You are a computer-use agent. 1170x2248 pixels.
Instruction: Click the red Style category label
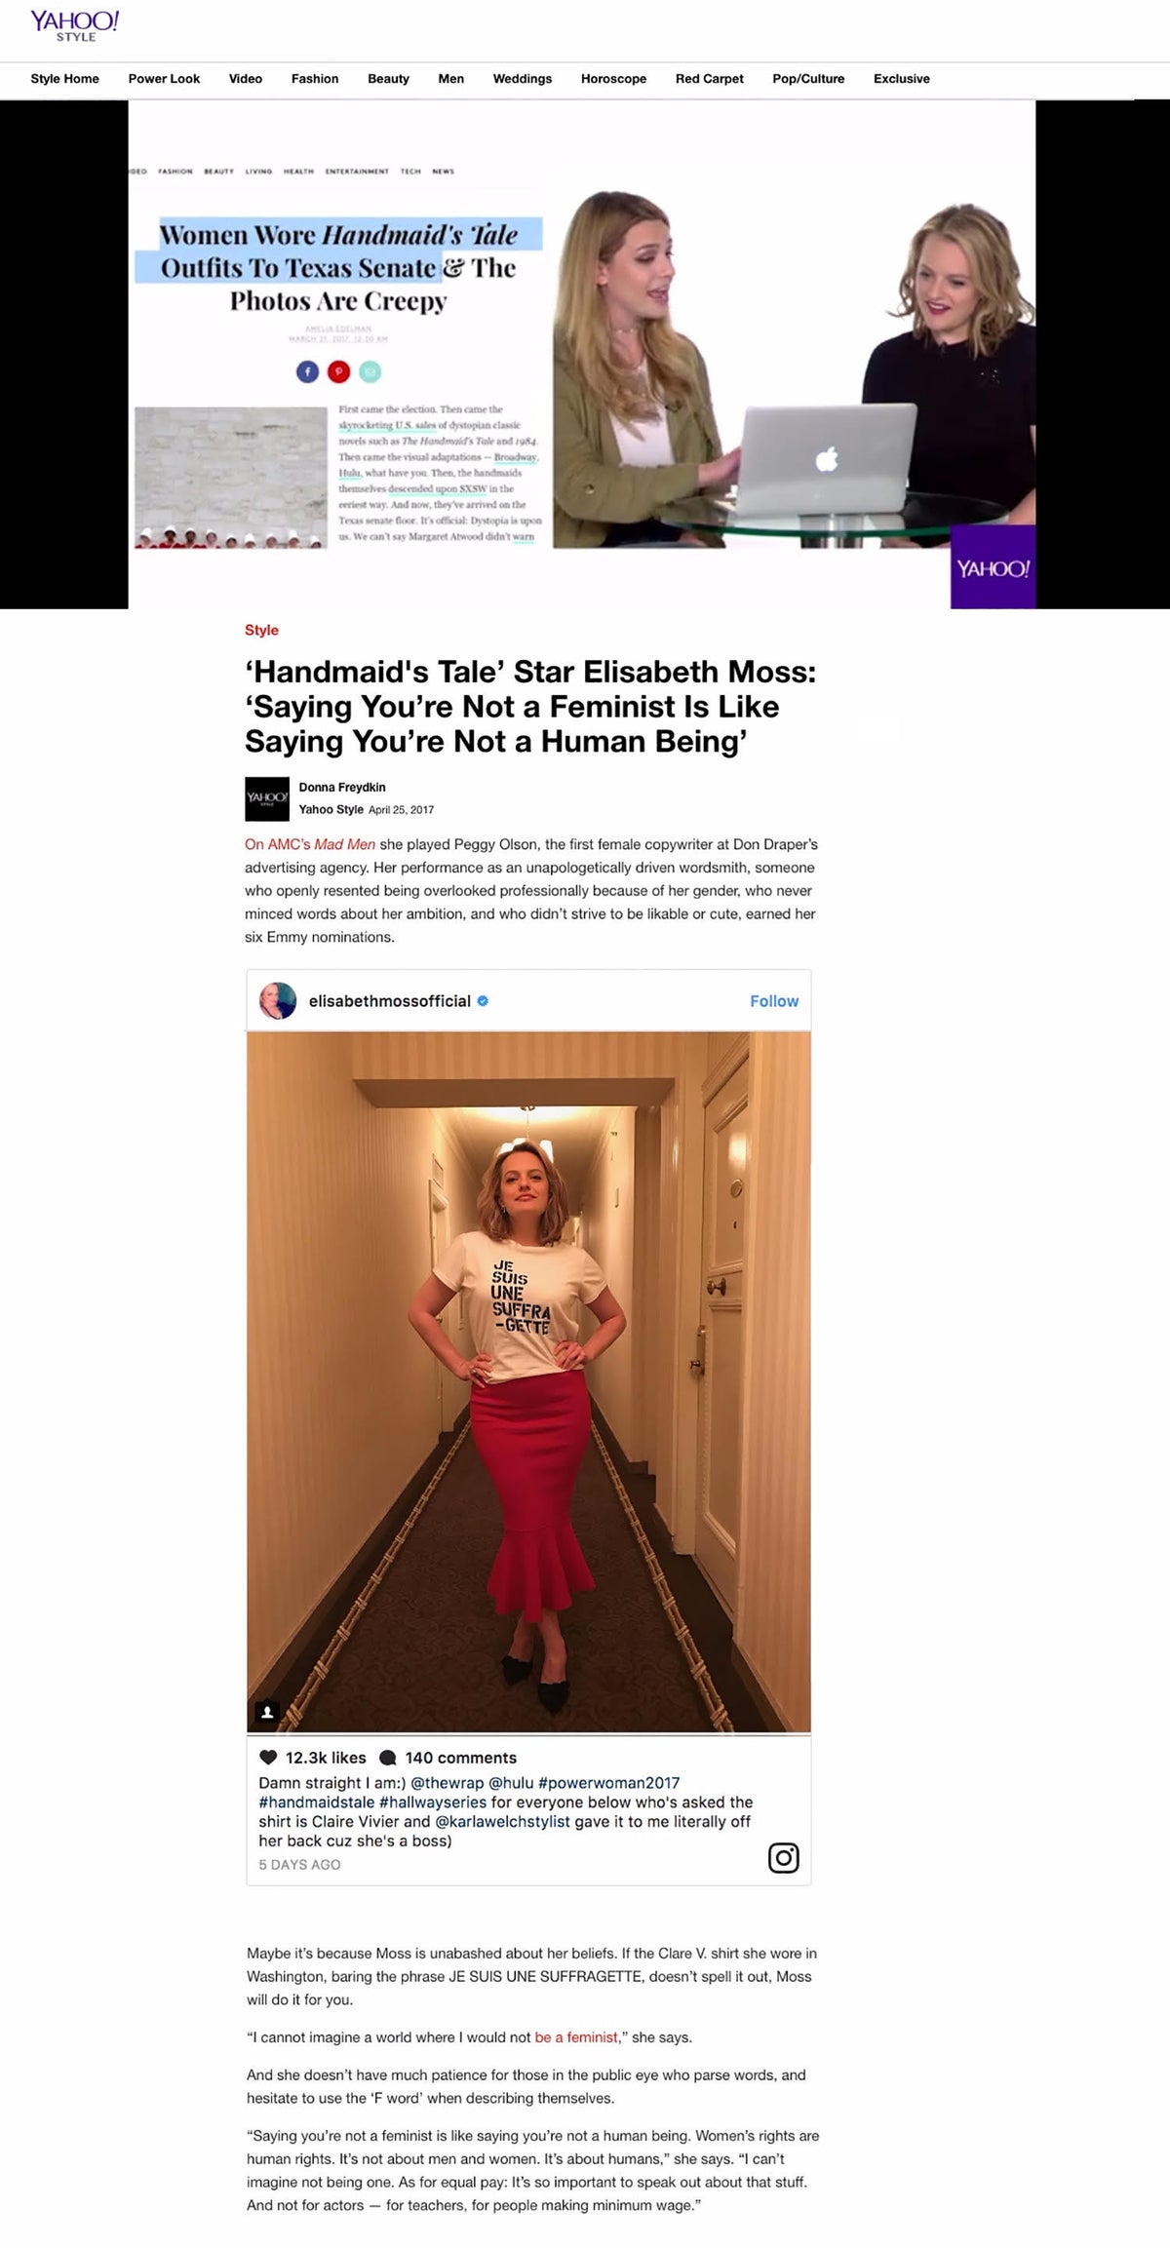pos(261,630)
